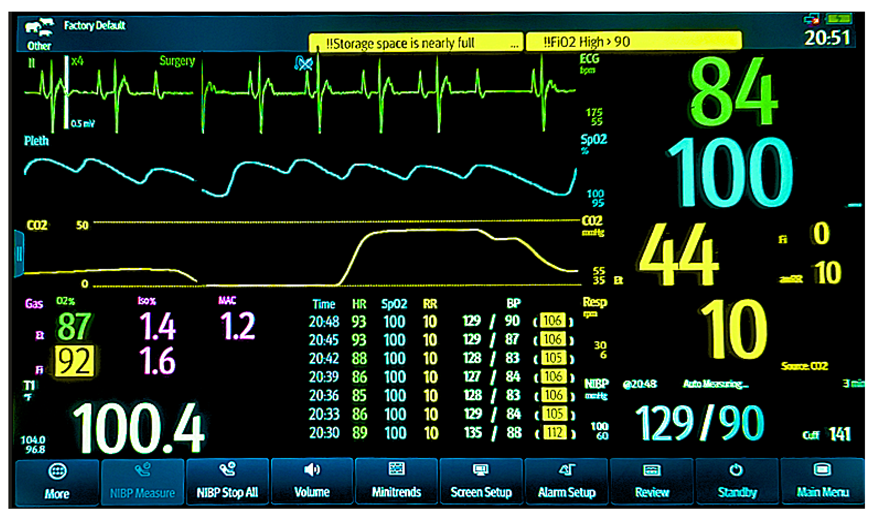Image resolution: width=879 pixels, height=518 pixels.
Task: Open the Volume control
Action: pos(312,482)
